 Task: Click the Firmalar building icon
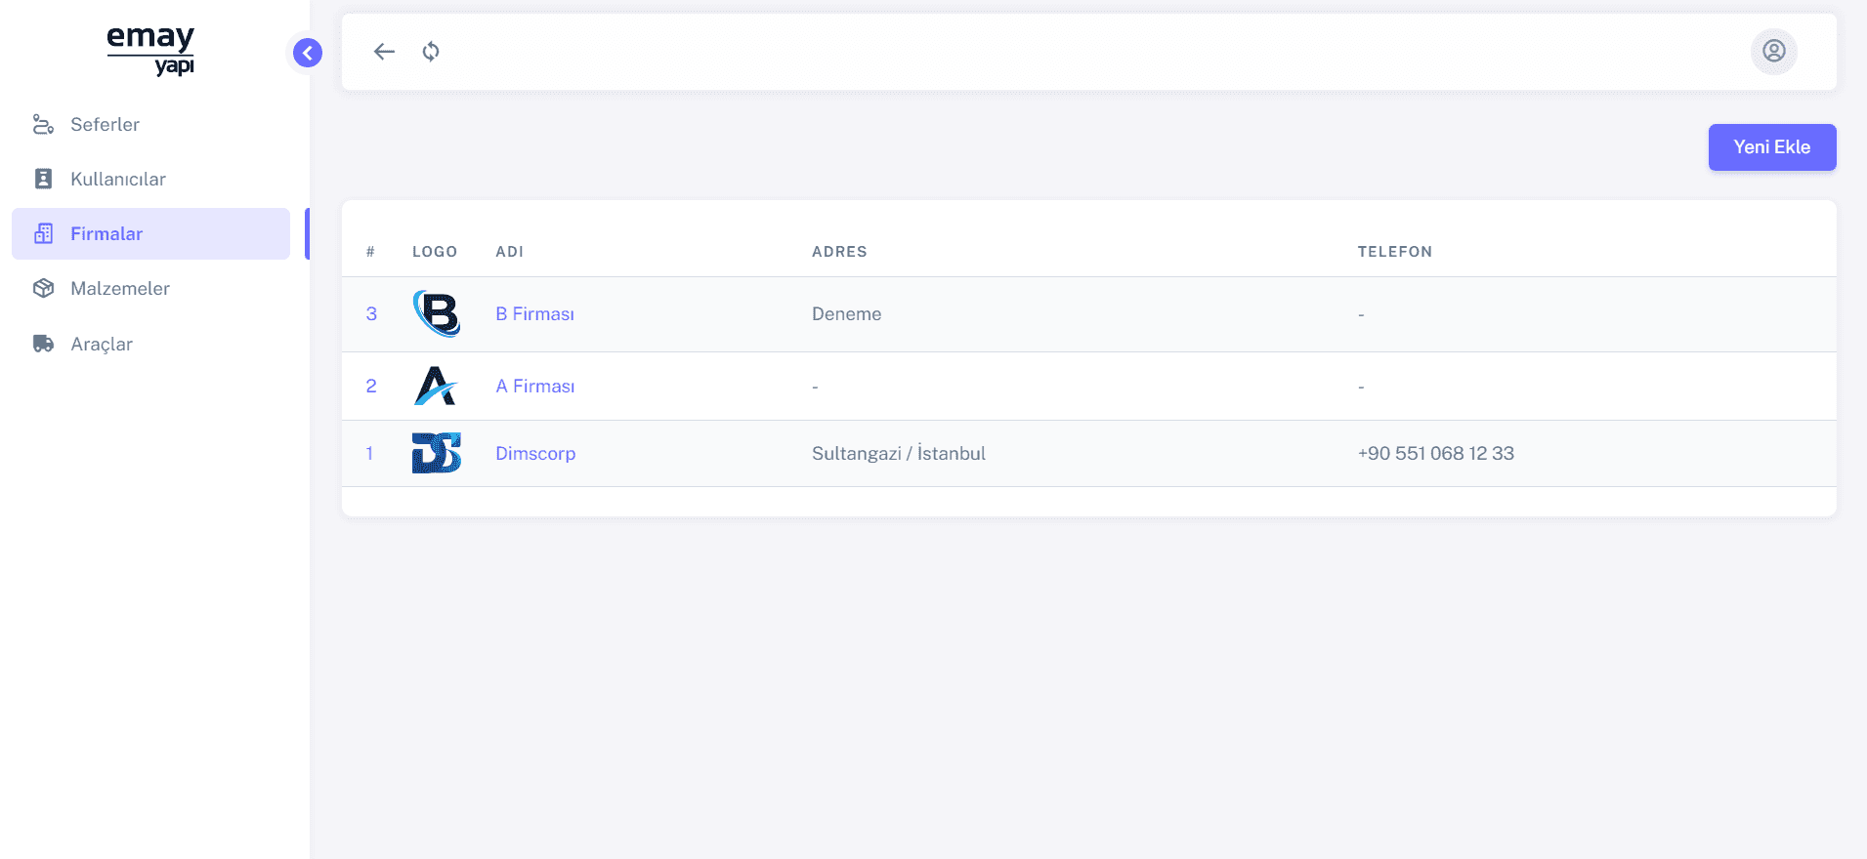pyautogui.click(x=43, y=233)
